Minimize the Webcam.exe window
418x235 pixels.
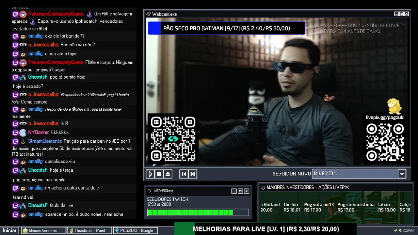(396, 14)
